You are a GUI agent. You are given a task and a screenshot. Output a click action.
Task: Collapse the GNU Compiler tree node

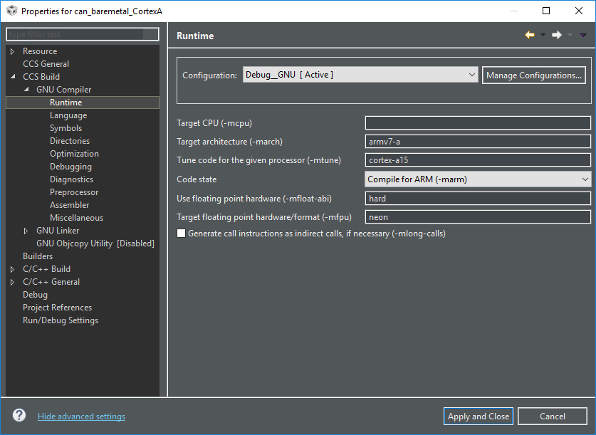pos(26,89)
